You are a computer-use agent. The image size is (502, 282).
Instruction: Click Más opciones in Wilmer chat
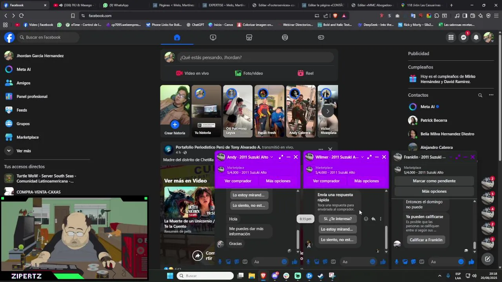[x=366, y=181]
